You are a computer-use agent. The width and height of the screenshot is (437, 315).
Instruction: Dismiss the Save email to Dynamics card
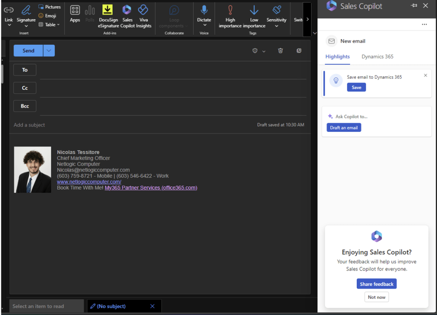point(425,75)
